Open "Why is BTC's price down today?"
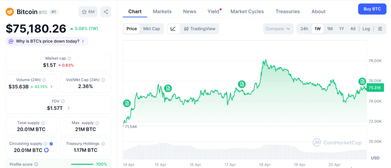 (x=47, y=41)
